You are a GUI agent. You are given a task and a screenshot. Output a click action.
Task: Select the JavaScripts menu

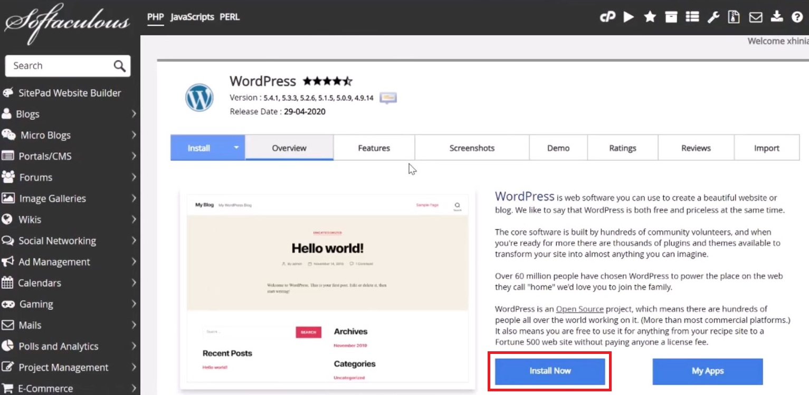point(192,17)
